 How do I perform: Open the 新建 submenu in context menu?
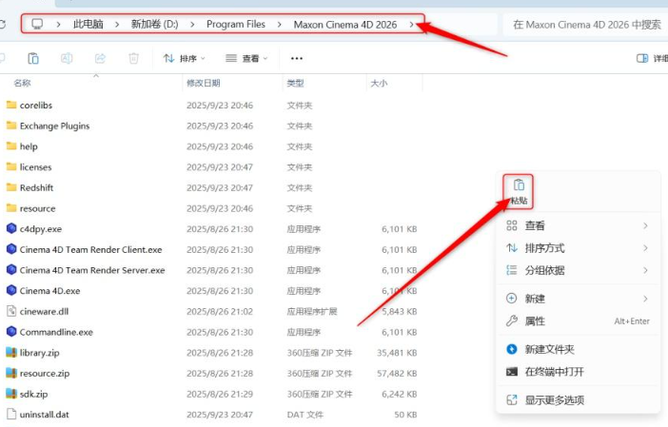click(579, 299)
